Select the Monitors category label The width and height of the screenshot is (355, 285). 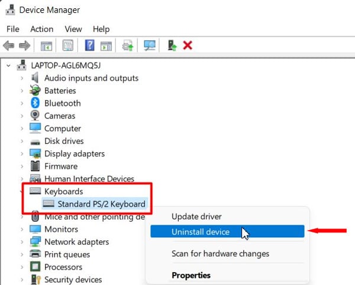(x=61, y=229)
